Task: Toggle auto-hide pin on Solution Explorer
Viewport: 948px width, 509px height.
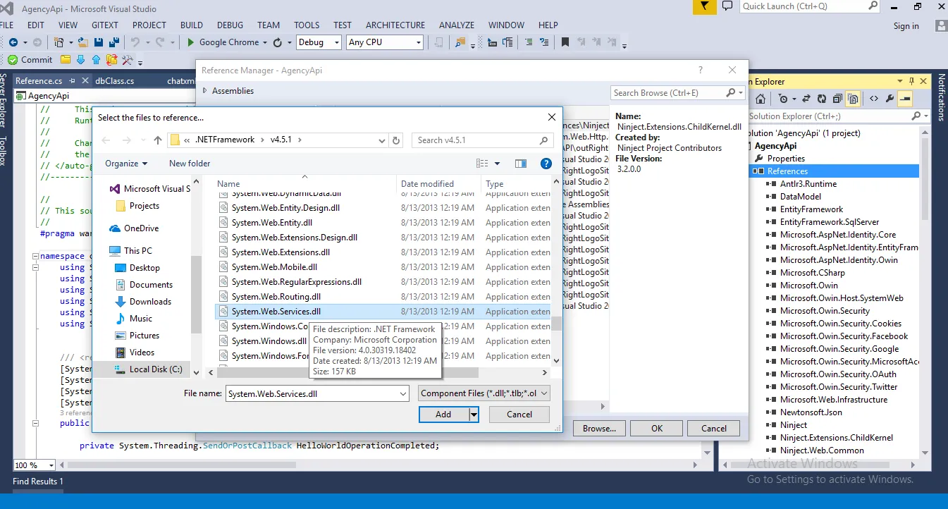Action: tap(911, 81)
